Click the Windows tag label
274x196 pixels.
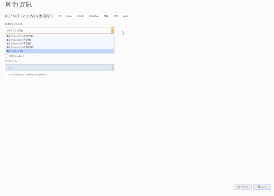(94, 16)
